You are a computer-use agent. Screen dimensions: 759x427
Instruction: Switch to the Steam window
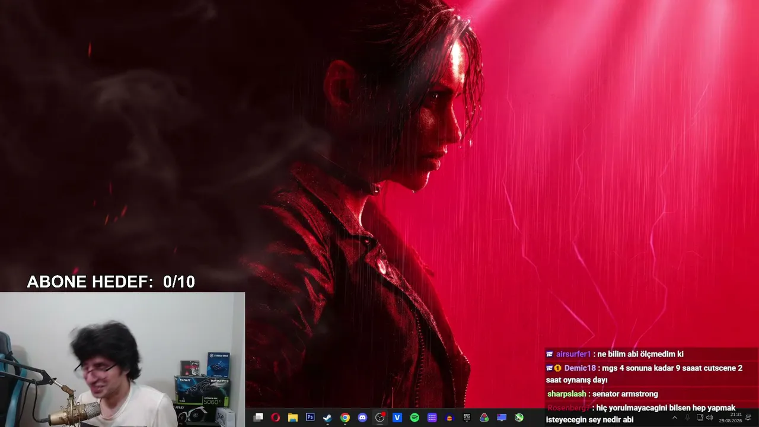coord(327,418)
